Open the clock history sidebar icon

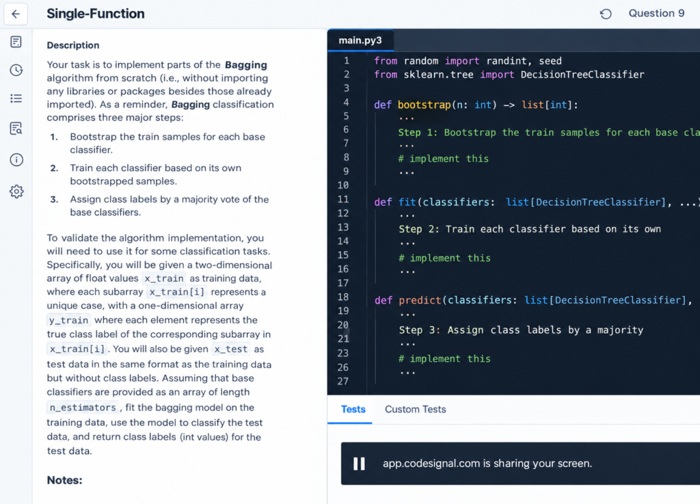(16, 70)
